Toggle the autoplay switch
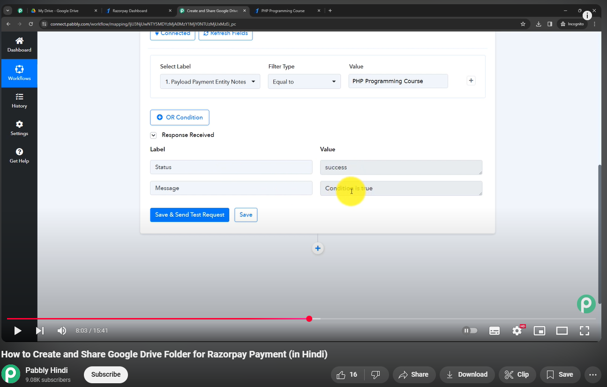Viewport: 607px width, 387px height. tap(470, 331)
